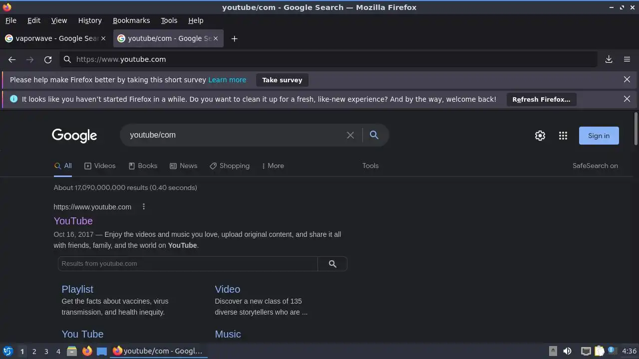The image size is (639, 359).
Task: Open the Edit menu
Action: click(x=34, y=20)
